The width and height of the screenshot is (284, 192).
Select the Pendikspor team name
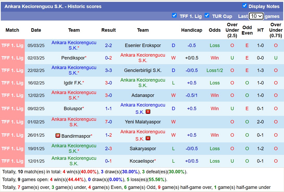73,58
